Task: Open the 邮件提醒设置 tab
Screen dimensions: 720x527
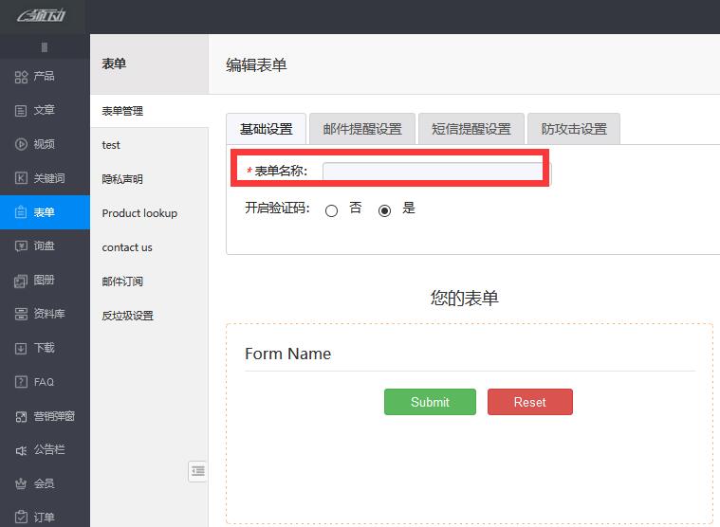Action: pyautogui.click(x=362, y=129)
